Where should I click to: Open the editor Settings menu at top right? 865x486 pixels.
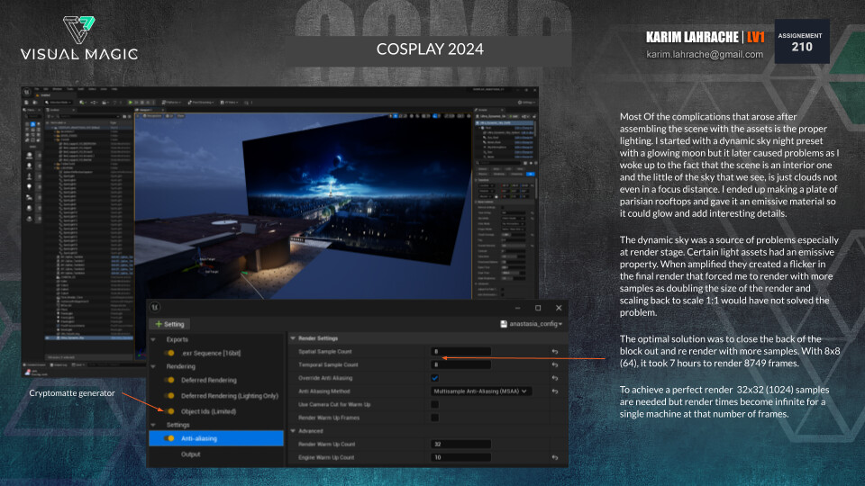pos(527,103)
